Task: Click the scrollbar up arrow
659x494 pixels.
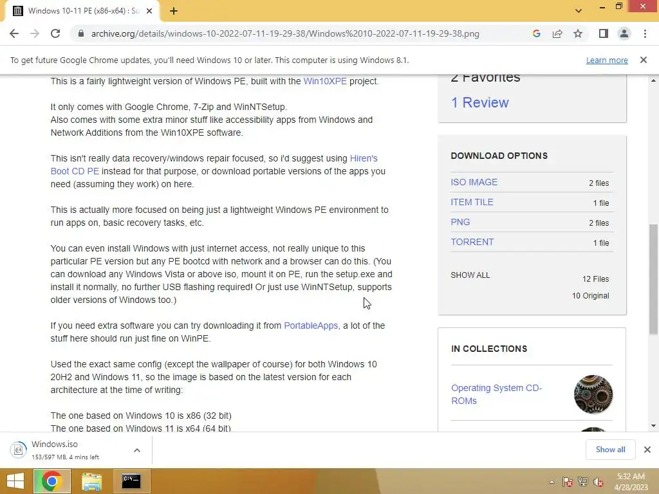Action: click(653, 80)
